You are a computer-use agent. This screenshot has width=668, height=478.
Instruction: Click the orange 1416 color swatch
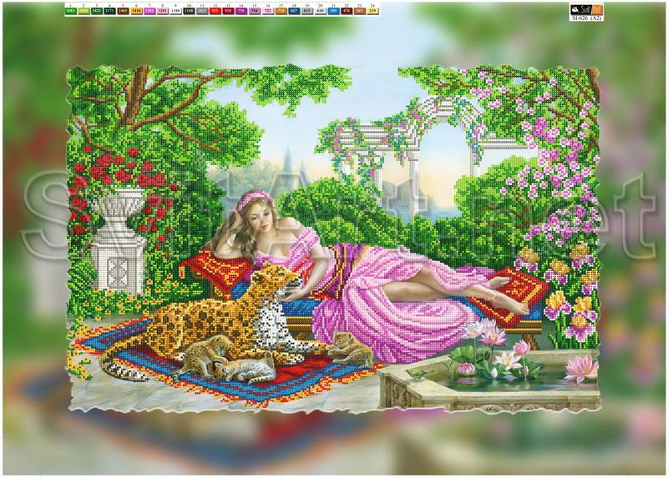tap(137, 12)
